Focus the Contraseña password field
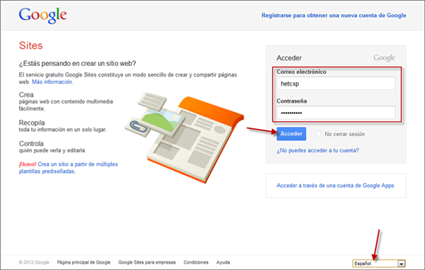This screenshot has width=425, height=270. pos(336,113)
